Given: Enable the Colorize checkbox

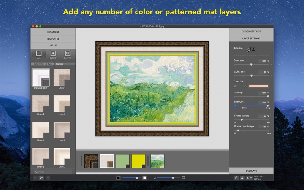Looking at the screenshot, I should [x=235, y=86].
